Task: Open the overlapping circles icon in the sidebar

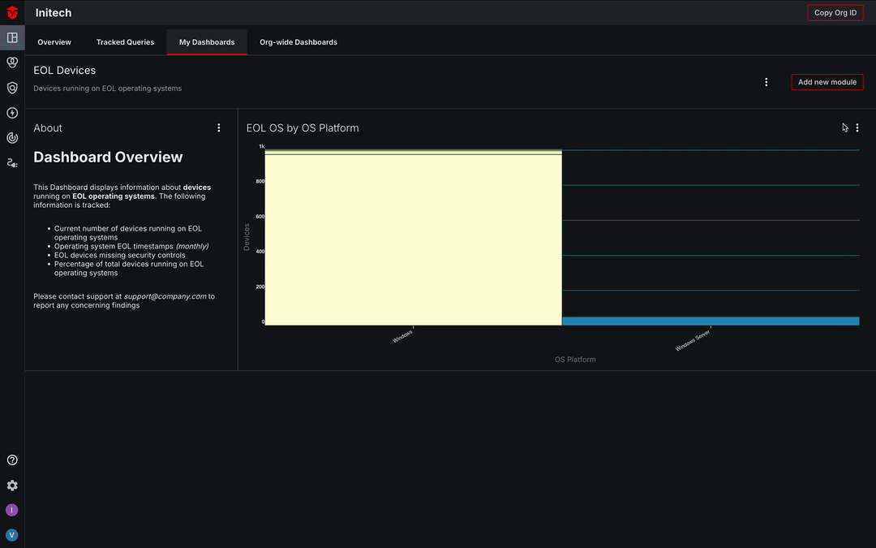Action: pyautogui.click(x=12, y=62)
